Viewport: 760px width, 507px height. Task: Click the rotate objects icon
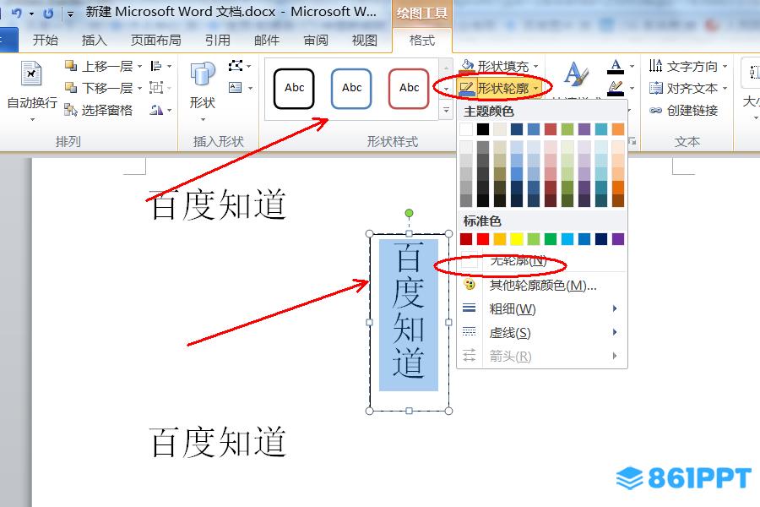point(156,110)
